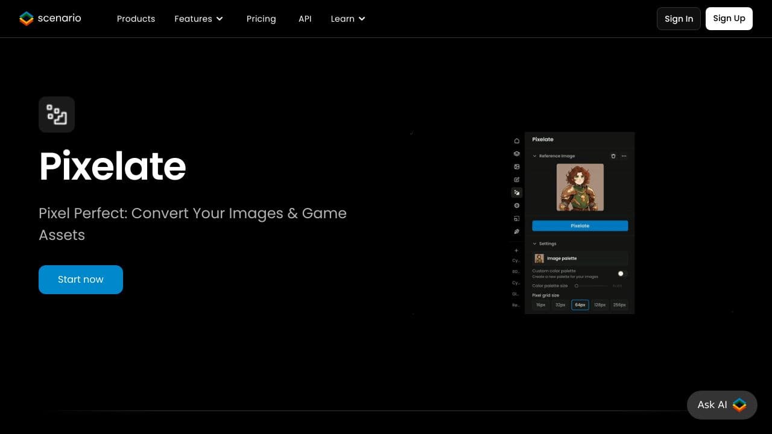772x434 pixels.
Task: Toggle the Custom color palette switch
Action: pyautogui.click(x=622, y=274)
